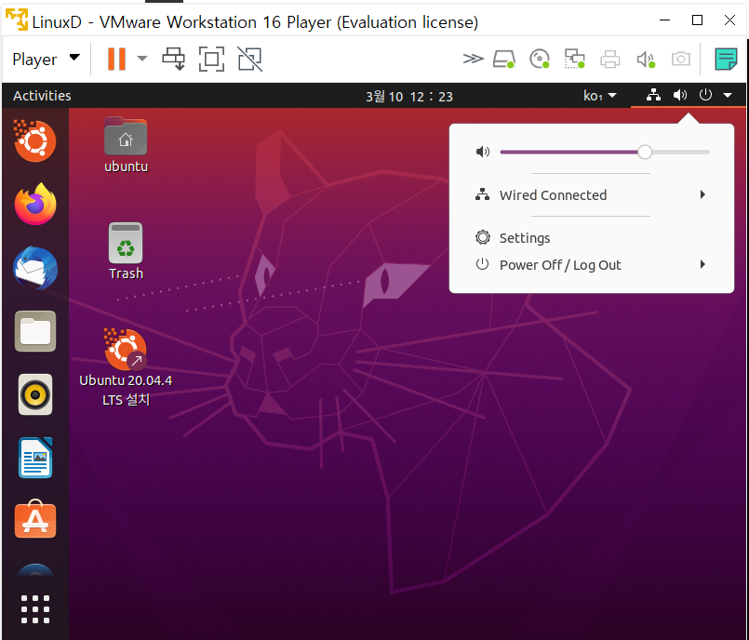Expand the Wired Connected submenu
Image resolution: width=749 pixels, height=640 pixels.
591,194
